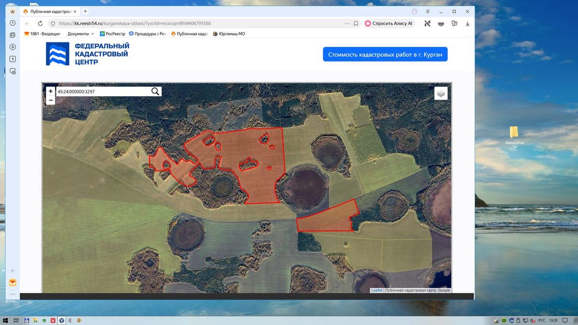Open Yandex Browser on the taskbar
The width and height of the screenshot is (578, 325).
coord(62,320)
